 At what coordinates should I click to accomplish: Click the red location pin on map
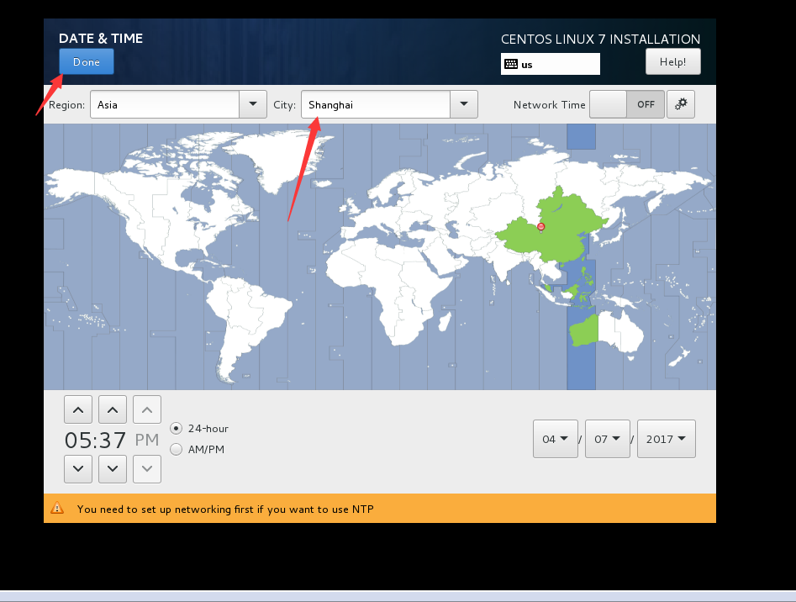pos(541,227)
